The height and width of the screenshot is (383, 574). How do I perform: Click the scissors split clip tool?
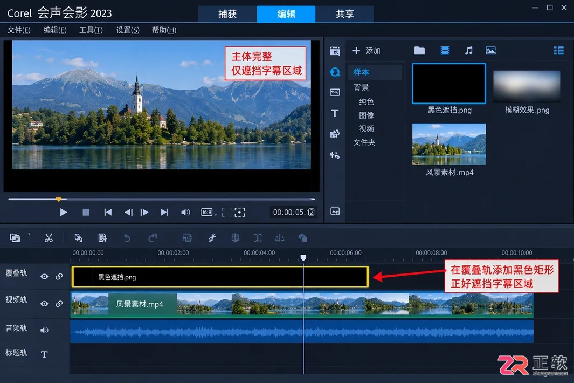click(x=49, y=238)
